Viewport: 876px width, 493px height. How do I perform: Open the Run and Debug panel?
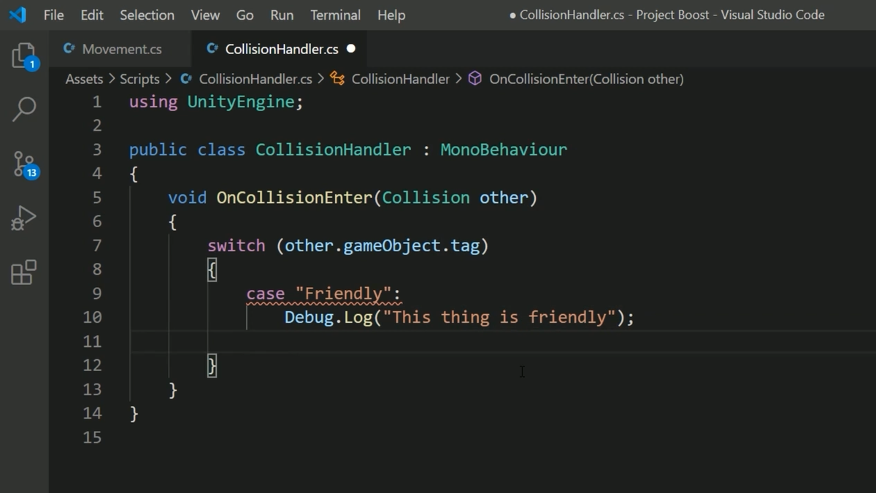click(23, 217)
